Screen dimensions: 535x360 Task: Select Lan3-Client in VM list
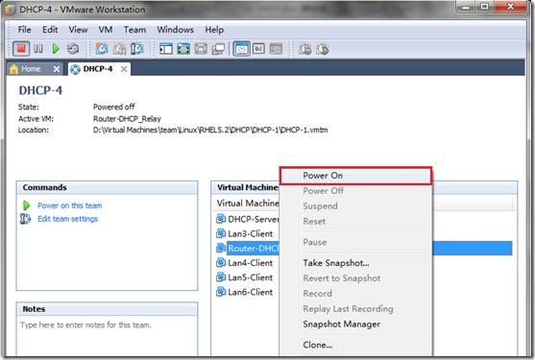tap(250, 233)
